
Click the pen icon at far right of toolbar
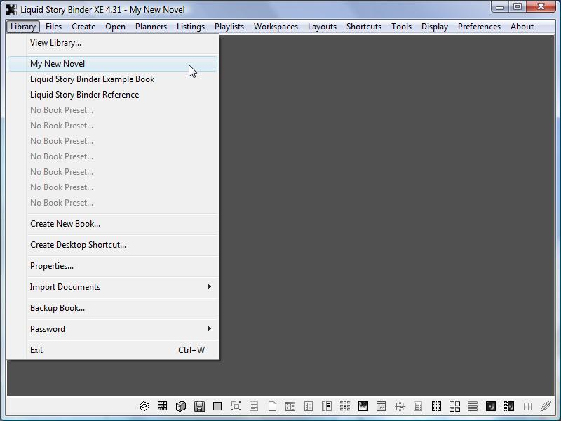pos(546,406)
